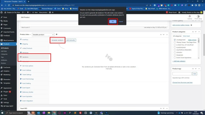
Task: Move Product categories panel down
Action: click(196, 32)
